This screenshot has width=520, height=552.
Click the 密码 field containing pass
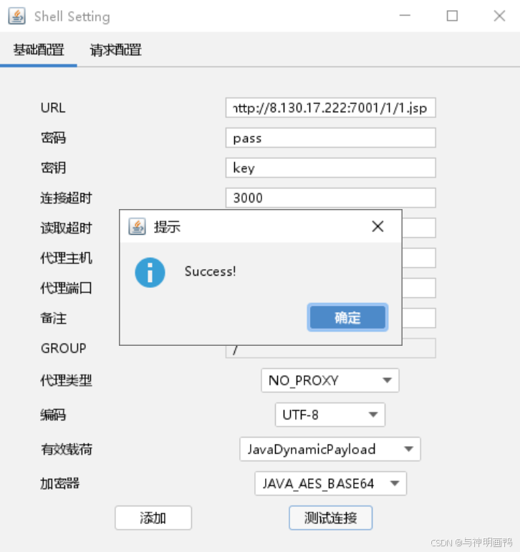coord(330,137)
